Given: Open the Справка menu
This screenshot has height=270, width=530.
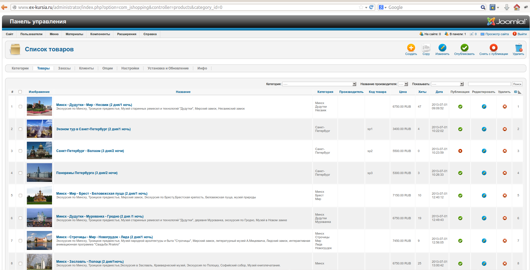Looking at the screenshot, I should [150, 34].
